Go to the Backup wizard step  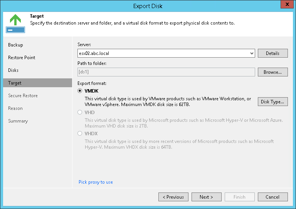point(16,45)
